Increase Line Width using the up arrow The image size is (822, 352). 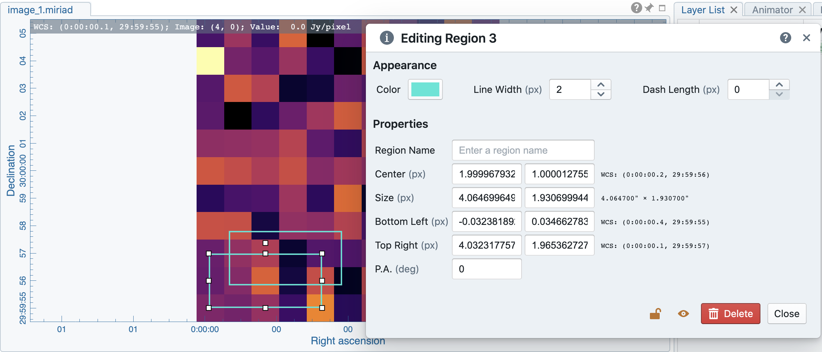(x=601, y=84)
